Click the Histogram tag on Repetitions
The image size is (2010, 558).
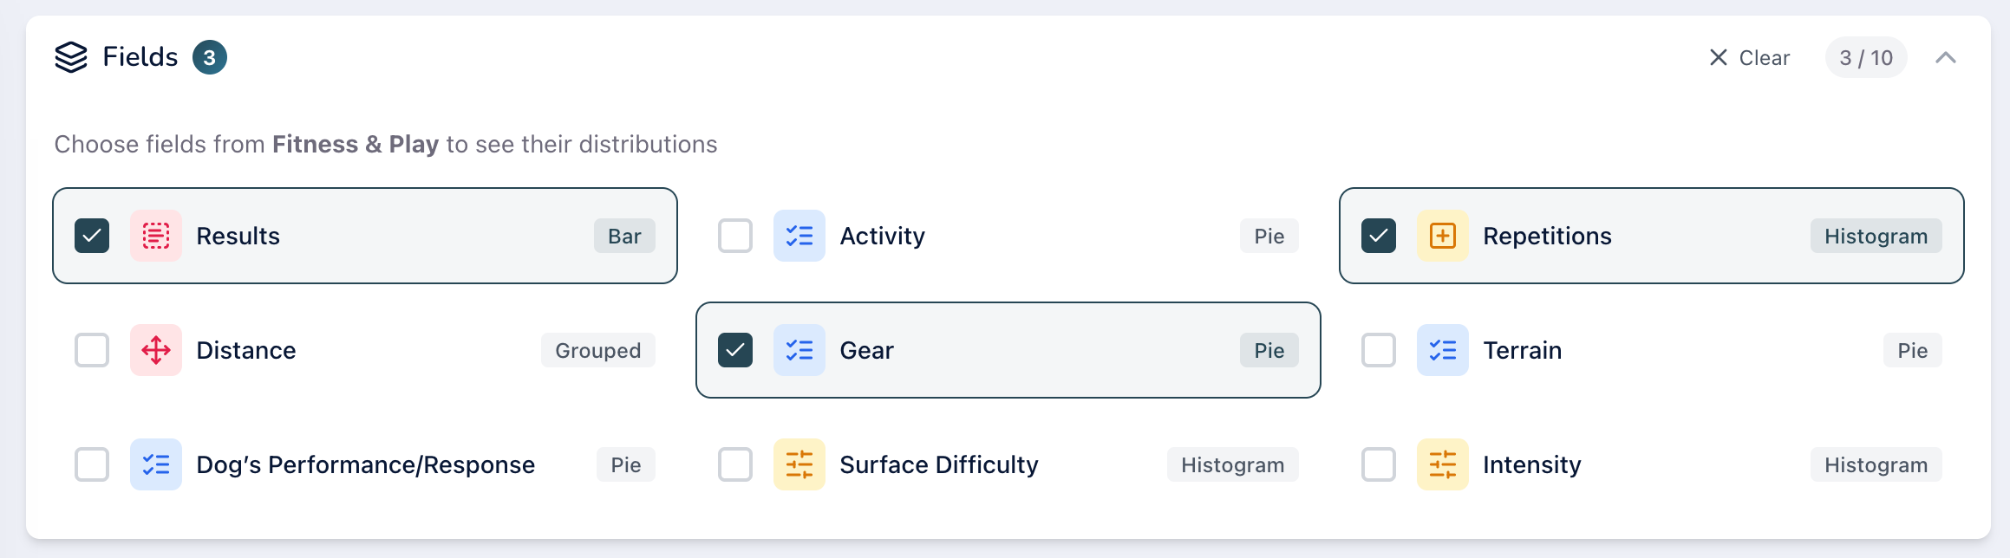click(x=1876, y=236)
